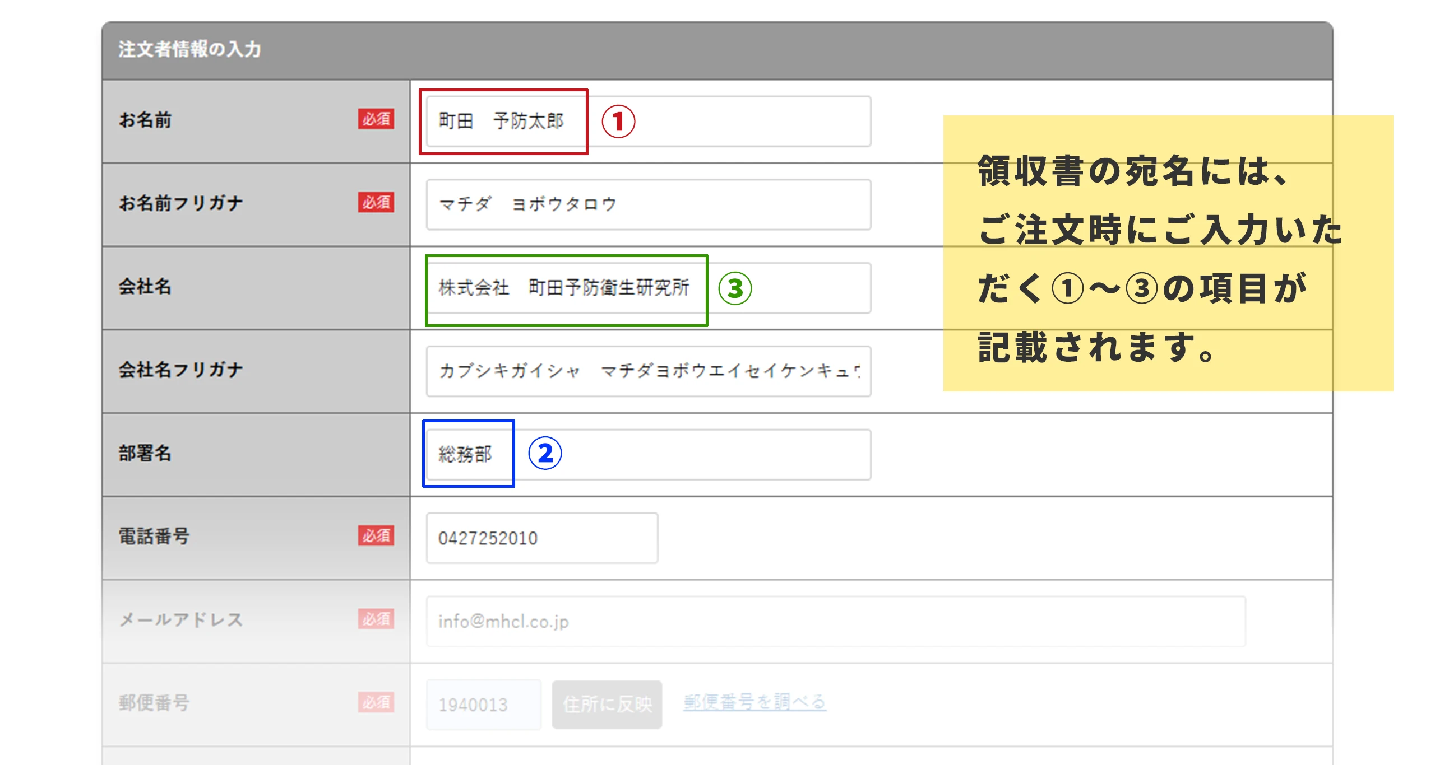Click the 郵便番号 postal code field
Viewport: 1435px width, 765px height.
coord(483,704)
